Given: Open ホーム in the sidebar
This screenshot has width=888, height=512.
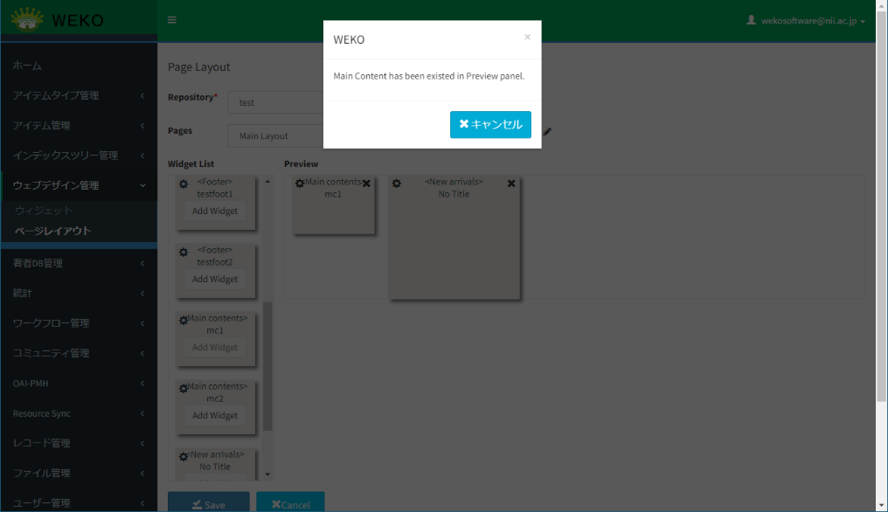Looking at the screenshot, I should coord(28,66).
